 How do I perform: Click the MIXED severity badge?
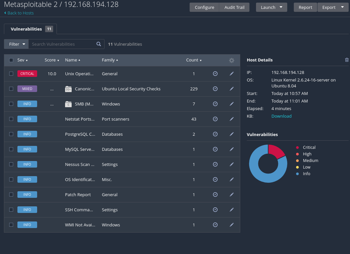coord(27,89)
